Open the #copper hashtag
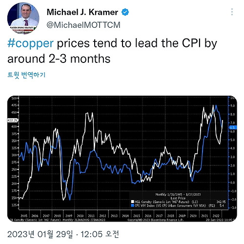 pos(30,43)
